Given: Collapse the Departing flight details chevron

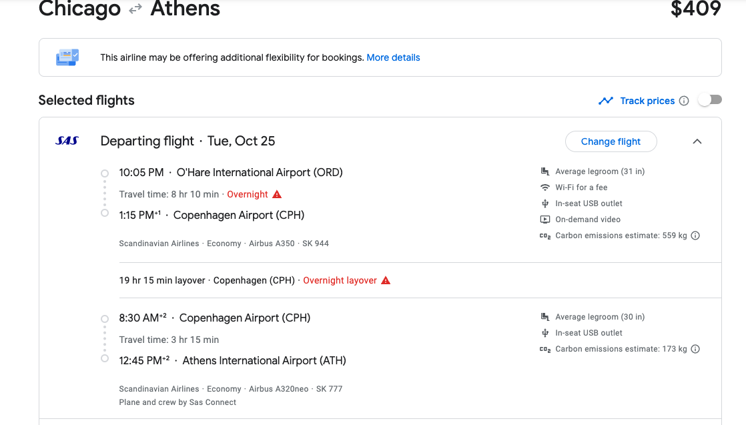Looking at the screenshot, I should click(x=697, y=141).
